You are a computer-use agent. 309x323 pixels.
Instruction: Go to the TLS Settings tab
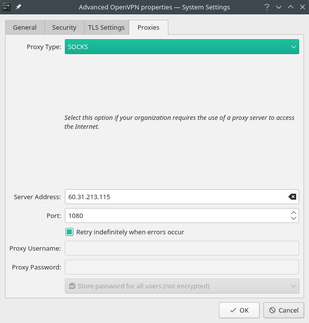click(x=106, y=28)
